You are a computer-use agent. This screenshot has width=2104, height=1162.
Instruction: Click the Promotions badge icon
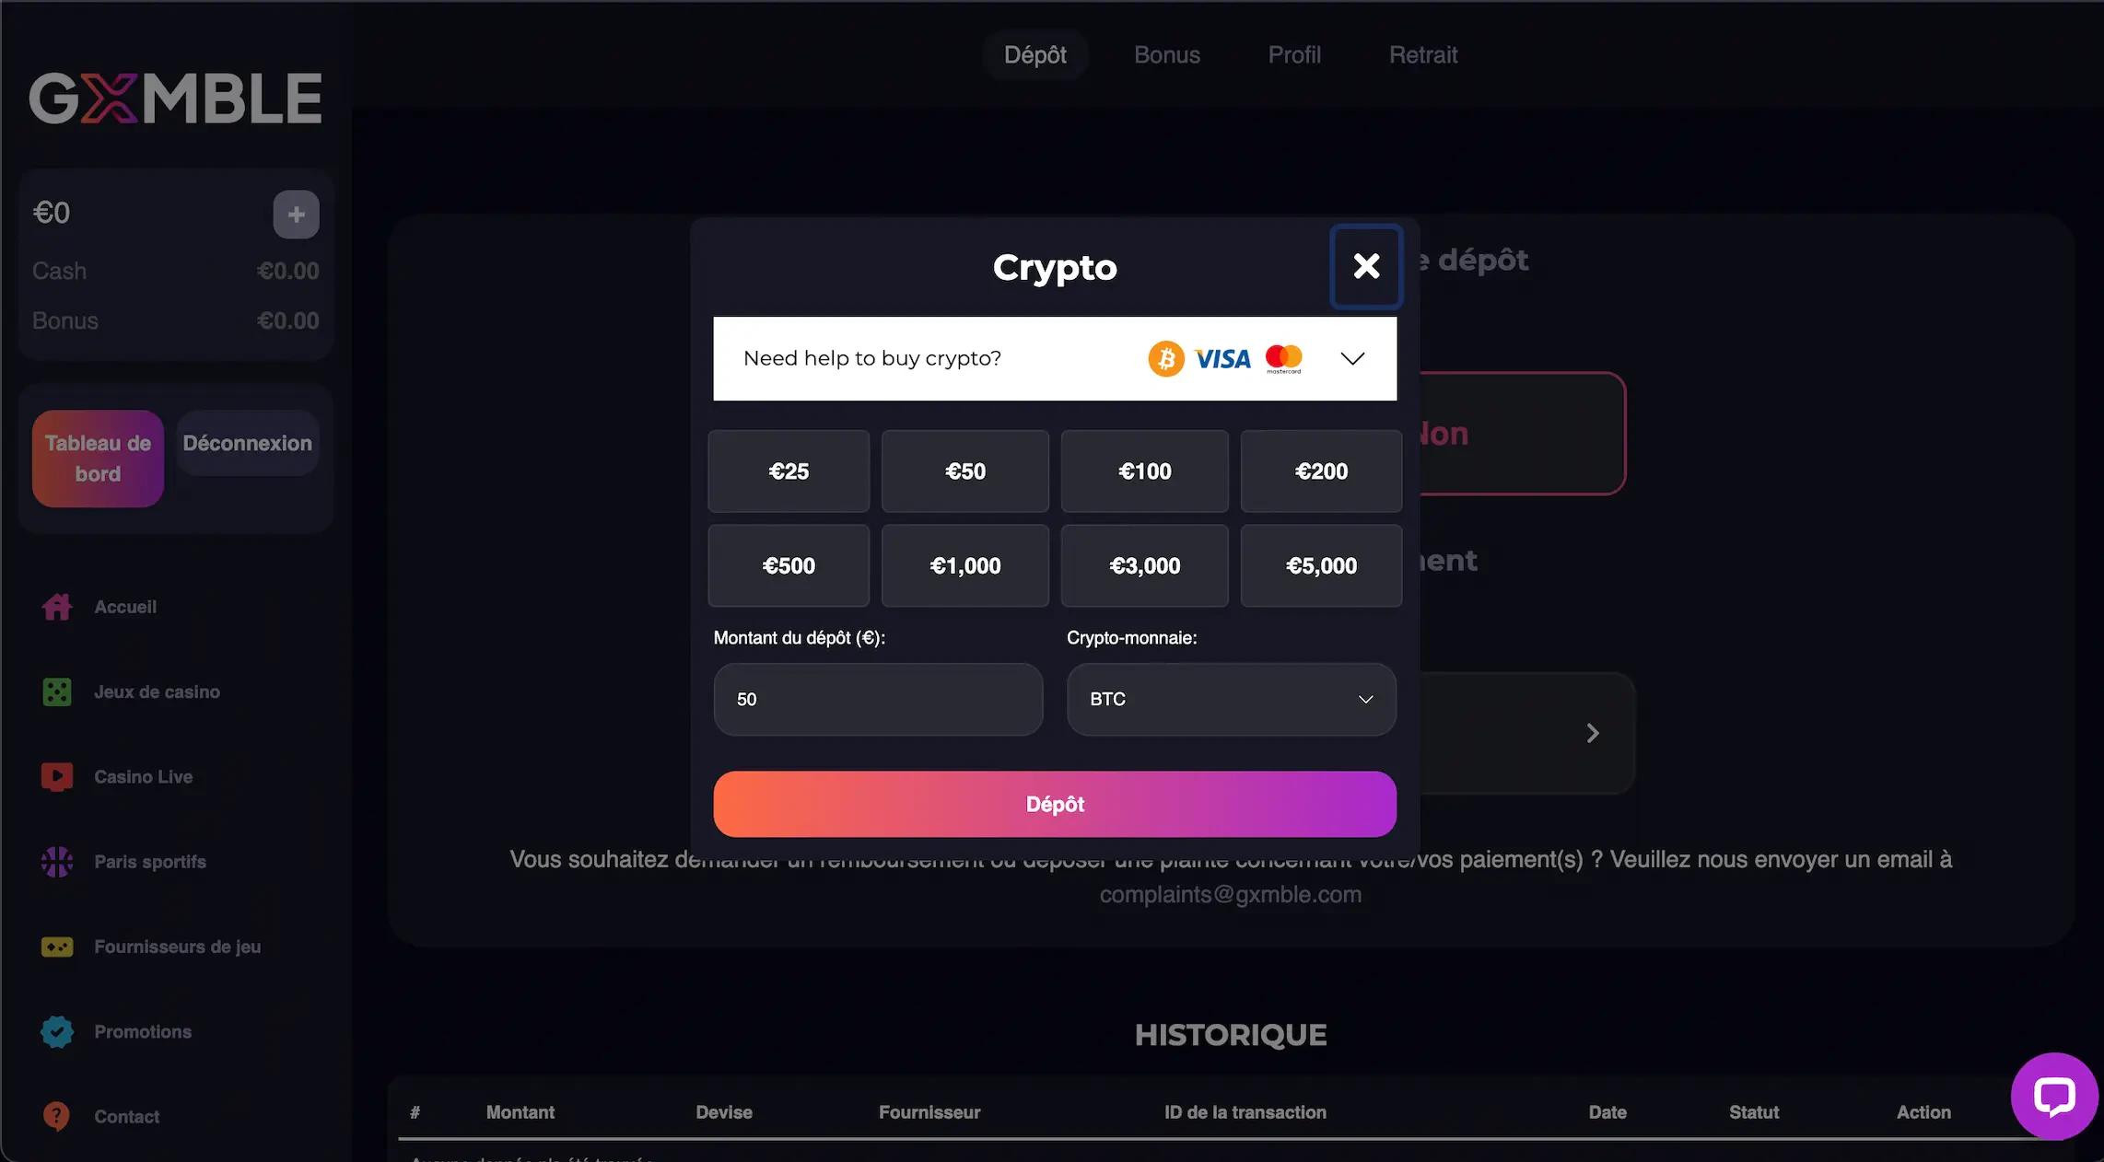(57, 1031)
